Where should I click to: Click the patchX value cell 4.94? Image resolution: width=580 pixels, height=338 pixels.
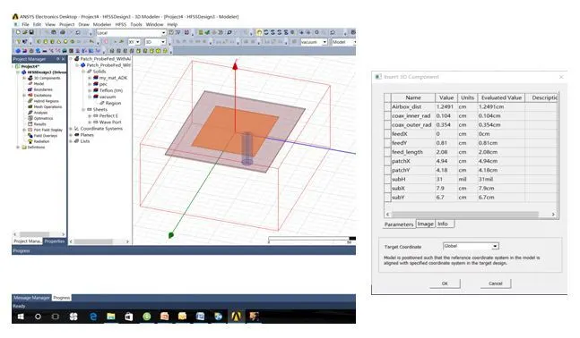[446, 161]
